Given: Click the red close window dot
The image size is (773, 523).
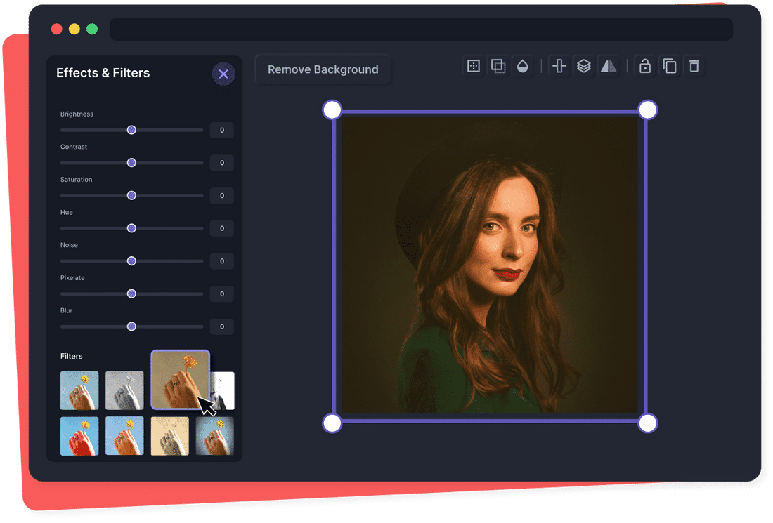Looking at the screenshot, I should click(x=57, y=29).
